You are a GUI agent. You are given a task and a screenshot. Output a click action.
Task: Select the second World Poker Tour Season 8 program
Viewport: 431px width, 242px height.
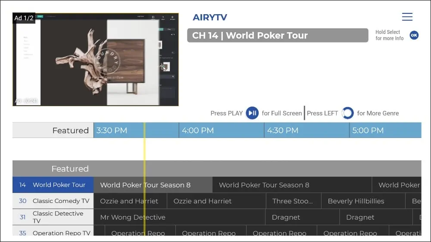(292, 185)
